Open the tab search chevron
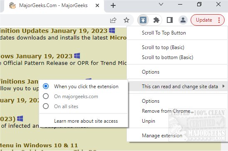 click(161, 4)
